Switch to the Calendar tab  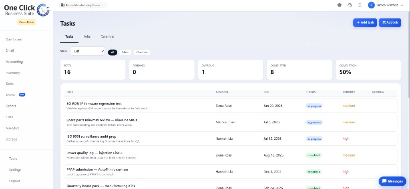click(x=107, y=36)
